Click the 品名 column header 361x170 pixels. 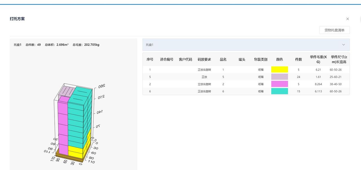[x=223, y=59]
